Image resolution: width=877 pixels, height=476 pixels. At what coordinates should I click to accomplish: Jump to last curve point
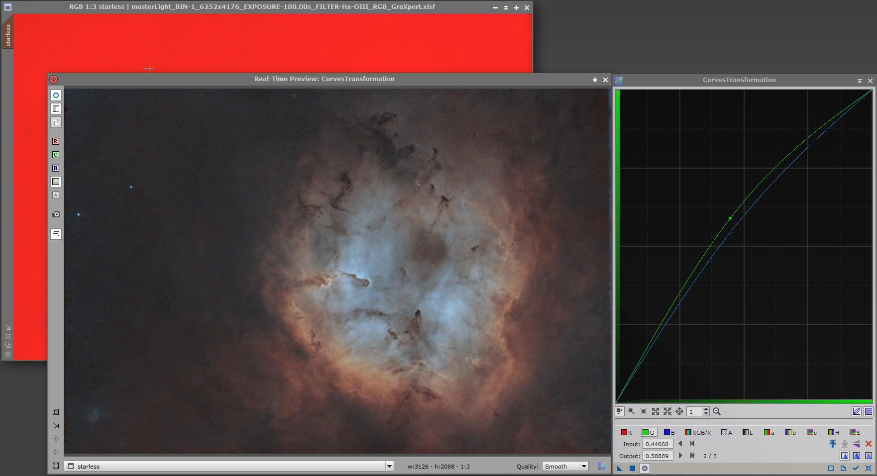coord(692,456)
